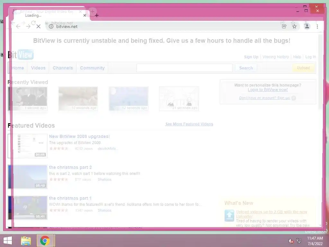
Task: Open the Channels navigation tab
Action: pyautogui.click(x=63, y=68)
